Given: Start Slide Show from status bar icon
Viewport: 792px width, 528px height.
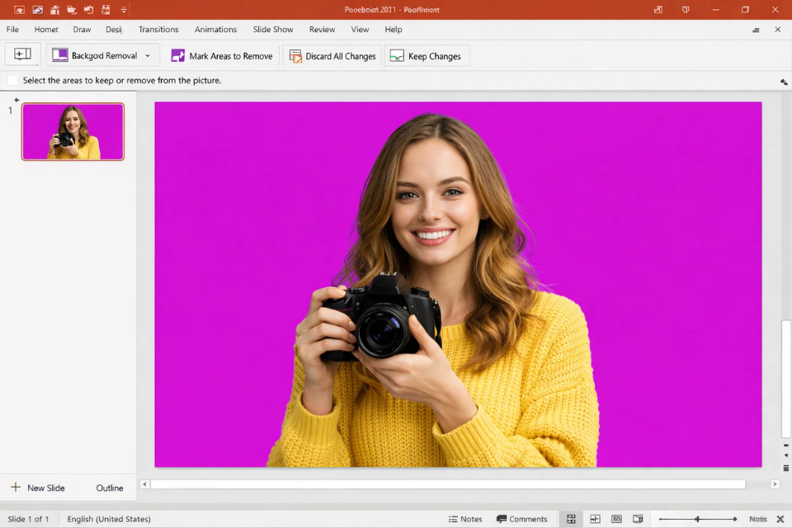Looking at the screenshot, I should (638, 518).
